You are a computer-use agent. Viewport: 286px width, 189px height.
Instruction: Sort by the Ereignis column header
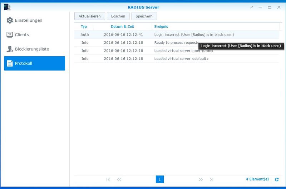point(216,26)
